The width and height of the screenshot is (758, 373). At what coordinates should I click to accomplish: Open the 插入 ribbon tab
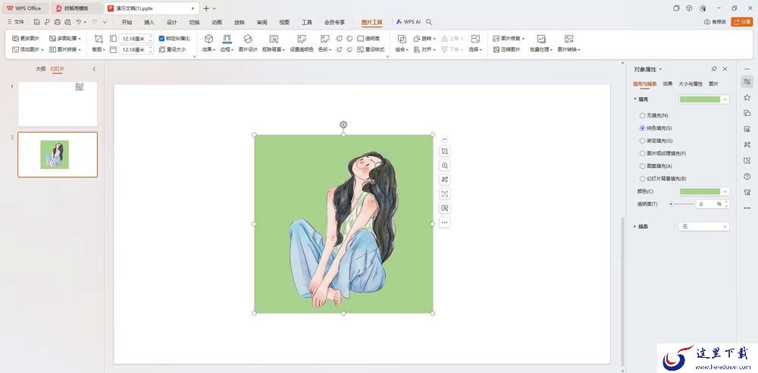tap(149, 22)
